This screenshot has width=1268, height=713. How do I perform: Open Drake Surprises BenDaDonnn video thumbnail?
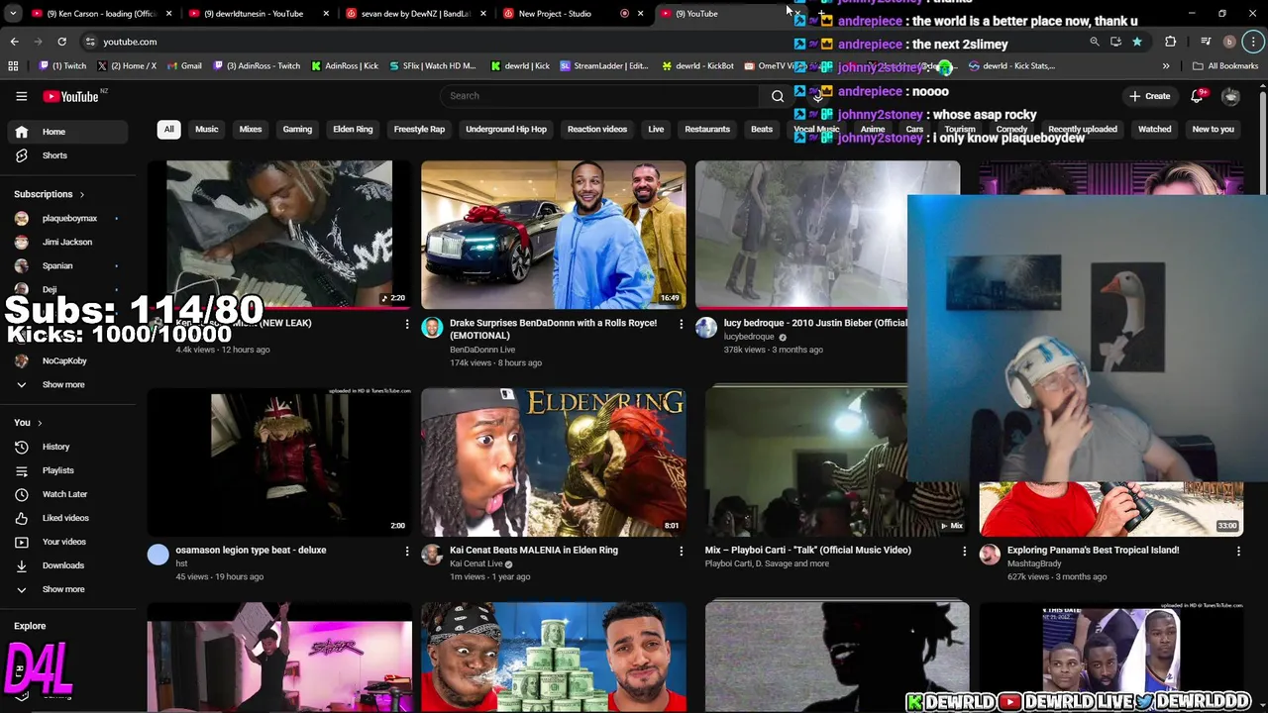[553, 235]
